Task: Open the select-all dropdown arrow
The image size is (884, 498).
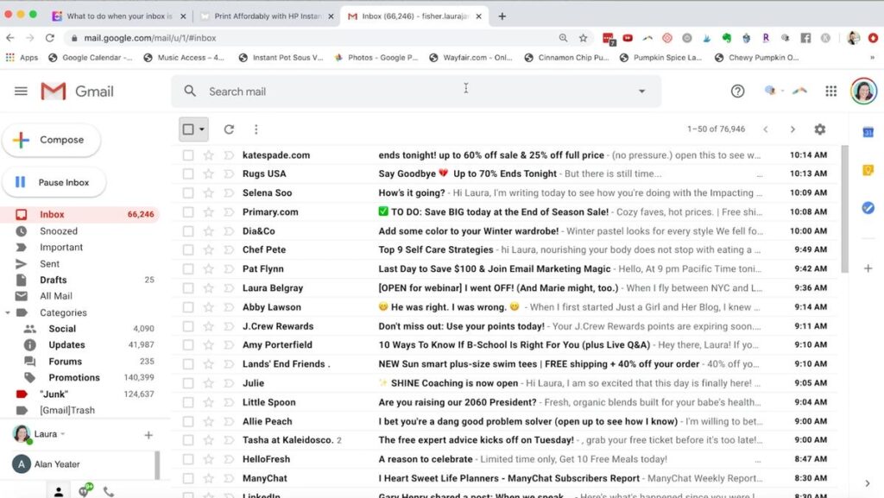Action: pos(202,129)
